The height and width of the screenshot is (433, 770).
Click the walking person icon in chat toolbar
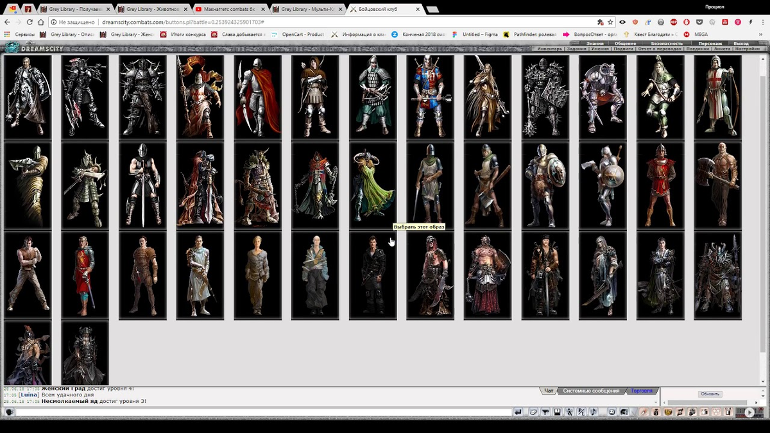[569, 412]
